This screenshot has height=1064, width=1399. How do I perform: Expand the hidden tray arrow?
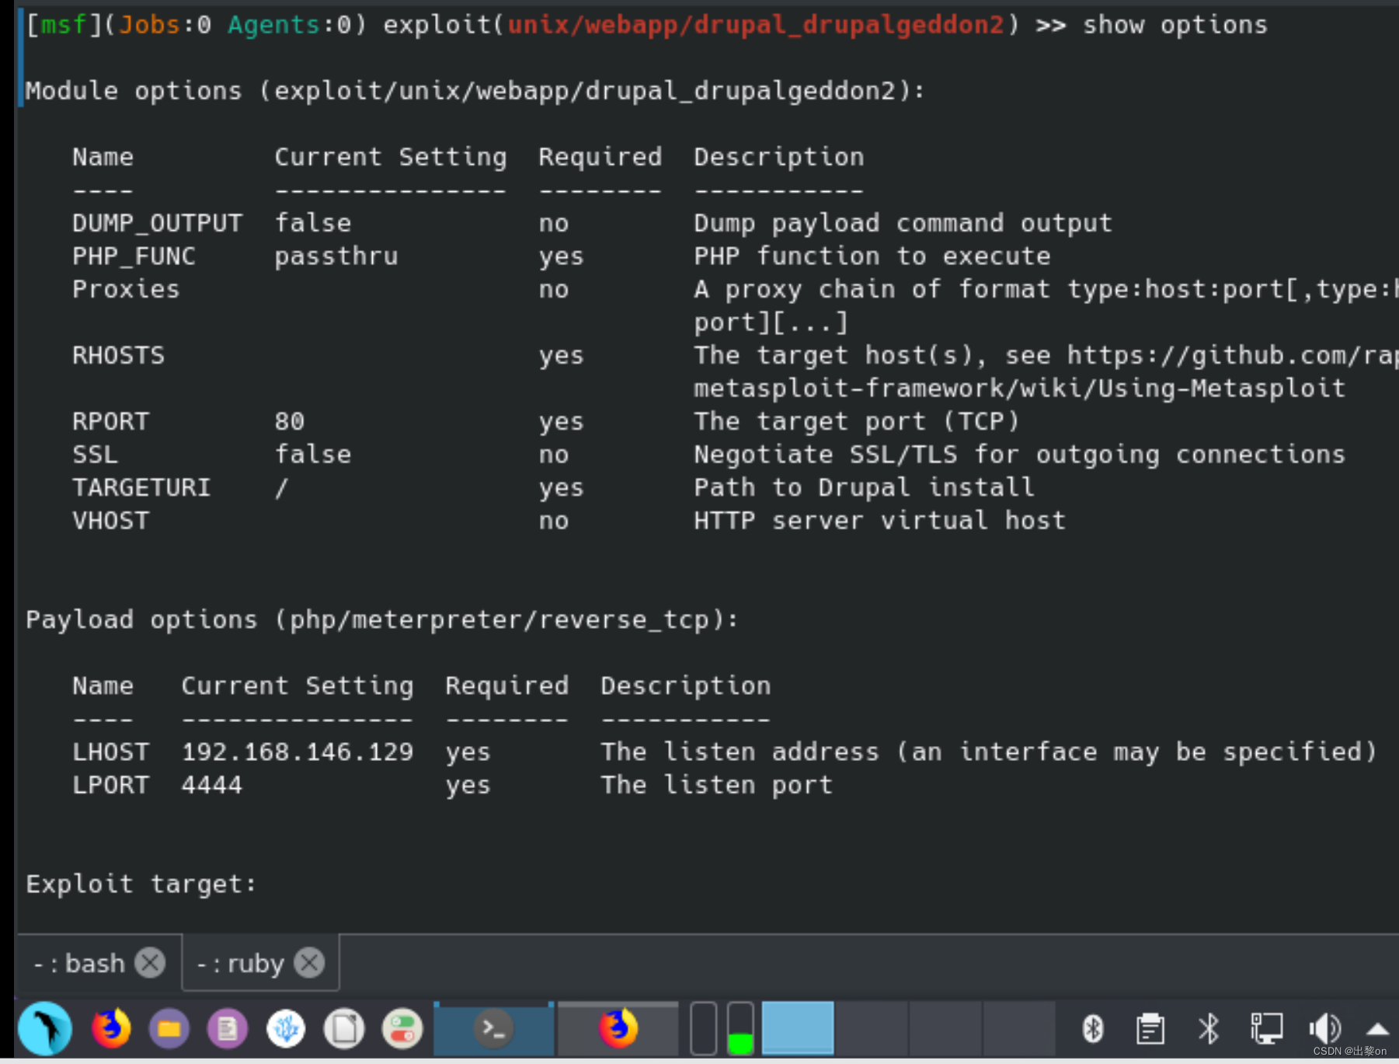click(1377, 1030)
